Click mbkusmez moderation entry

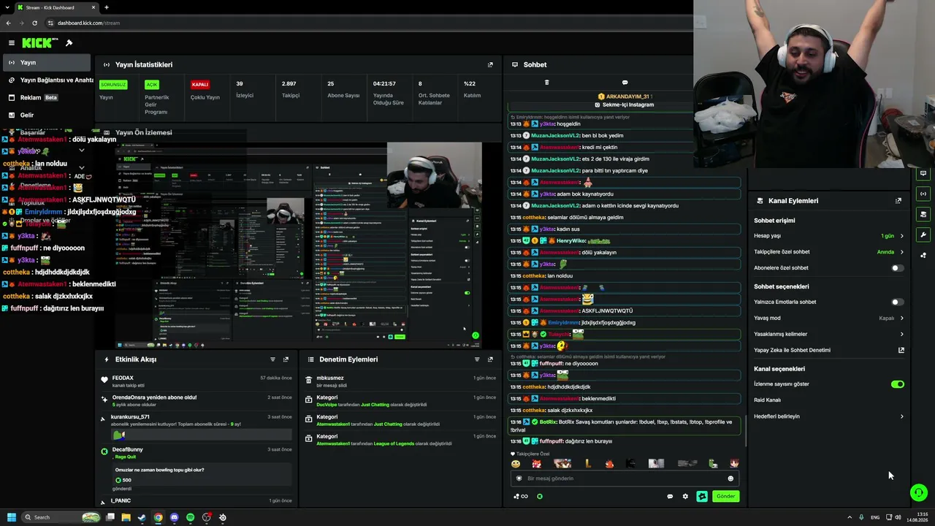[400, 381]
